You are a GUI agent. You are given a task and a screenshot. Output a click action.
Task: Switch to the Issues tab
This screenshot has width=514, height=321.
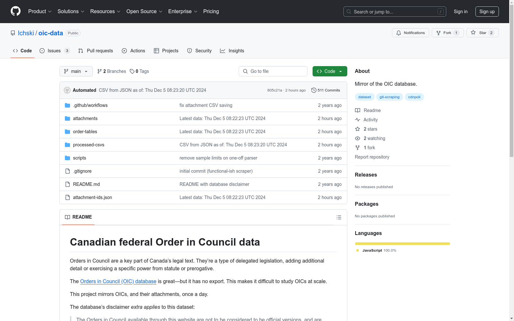(55, 51)
